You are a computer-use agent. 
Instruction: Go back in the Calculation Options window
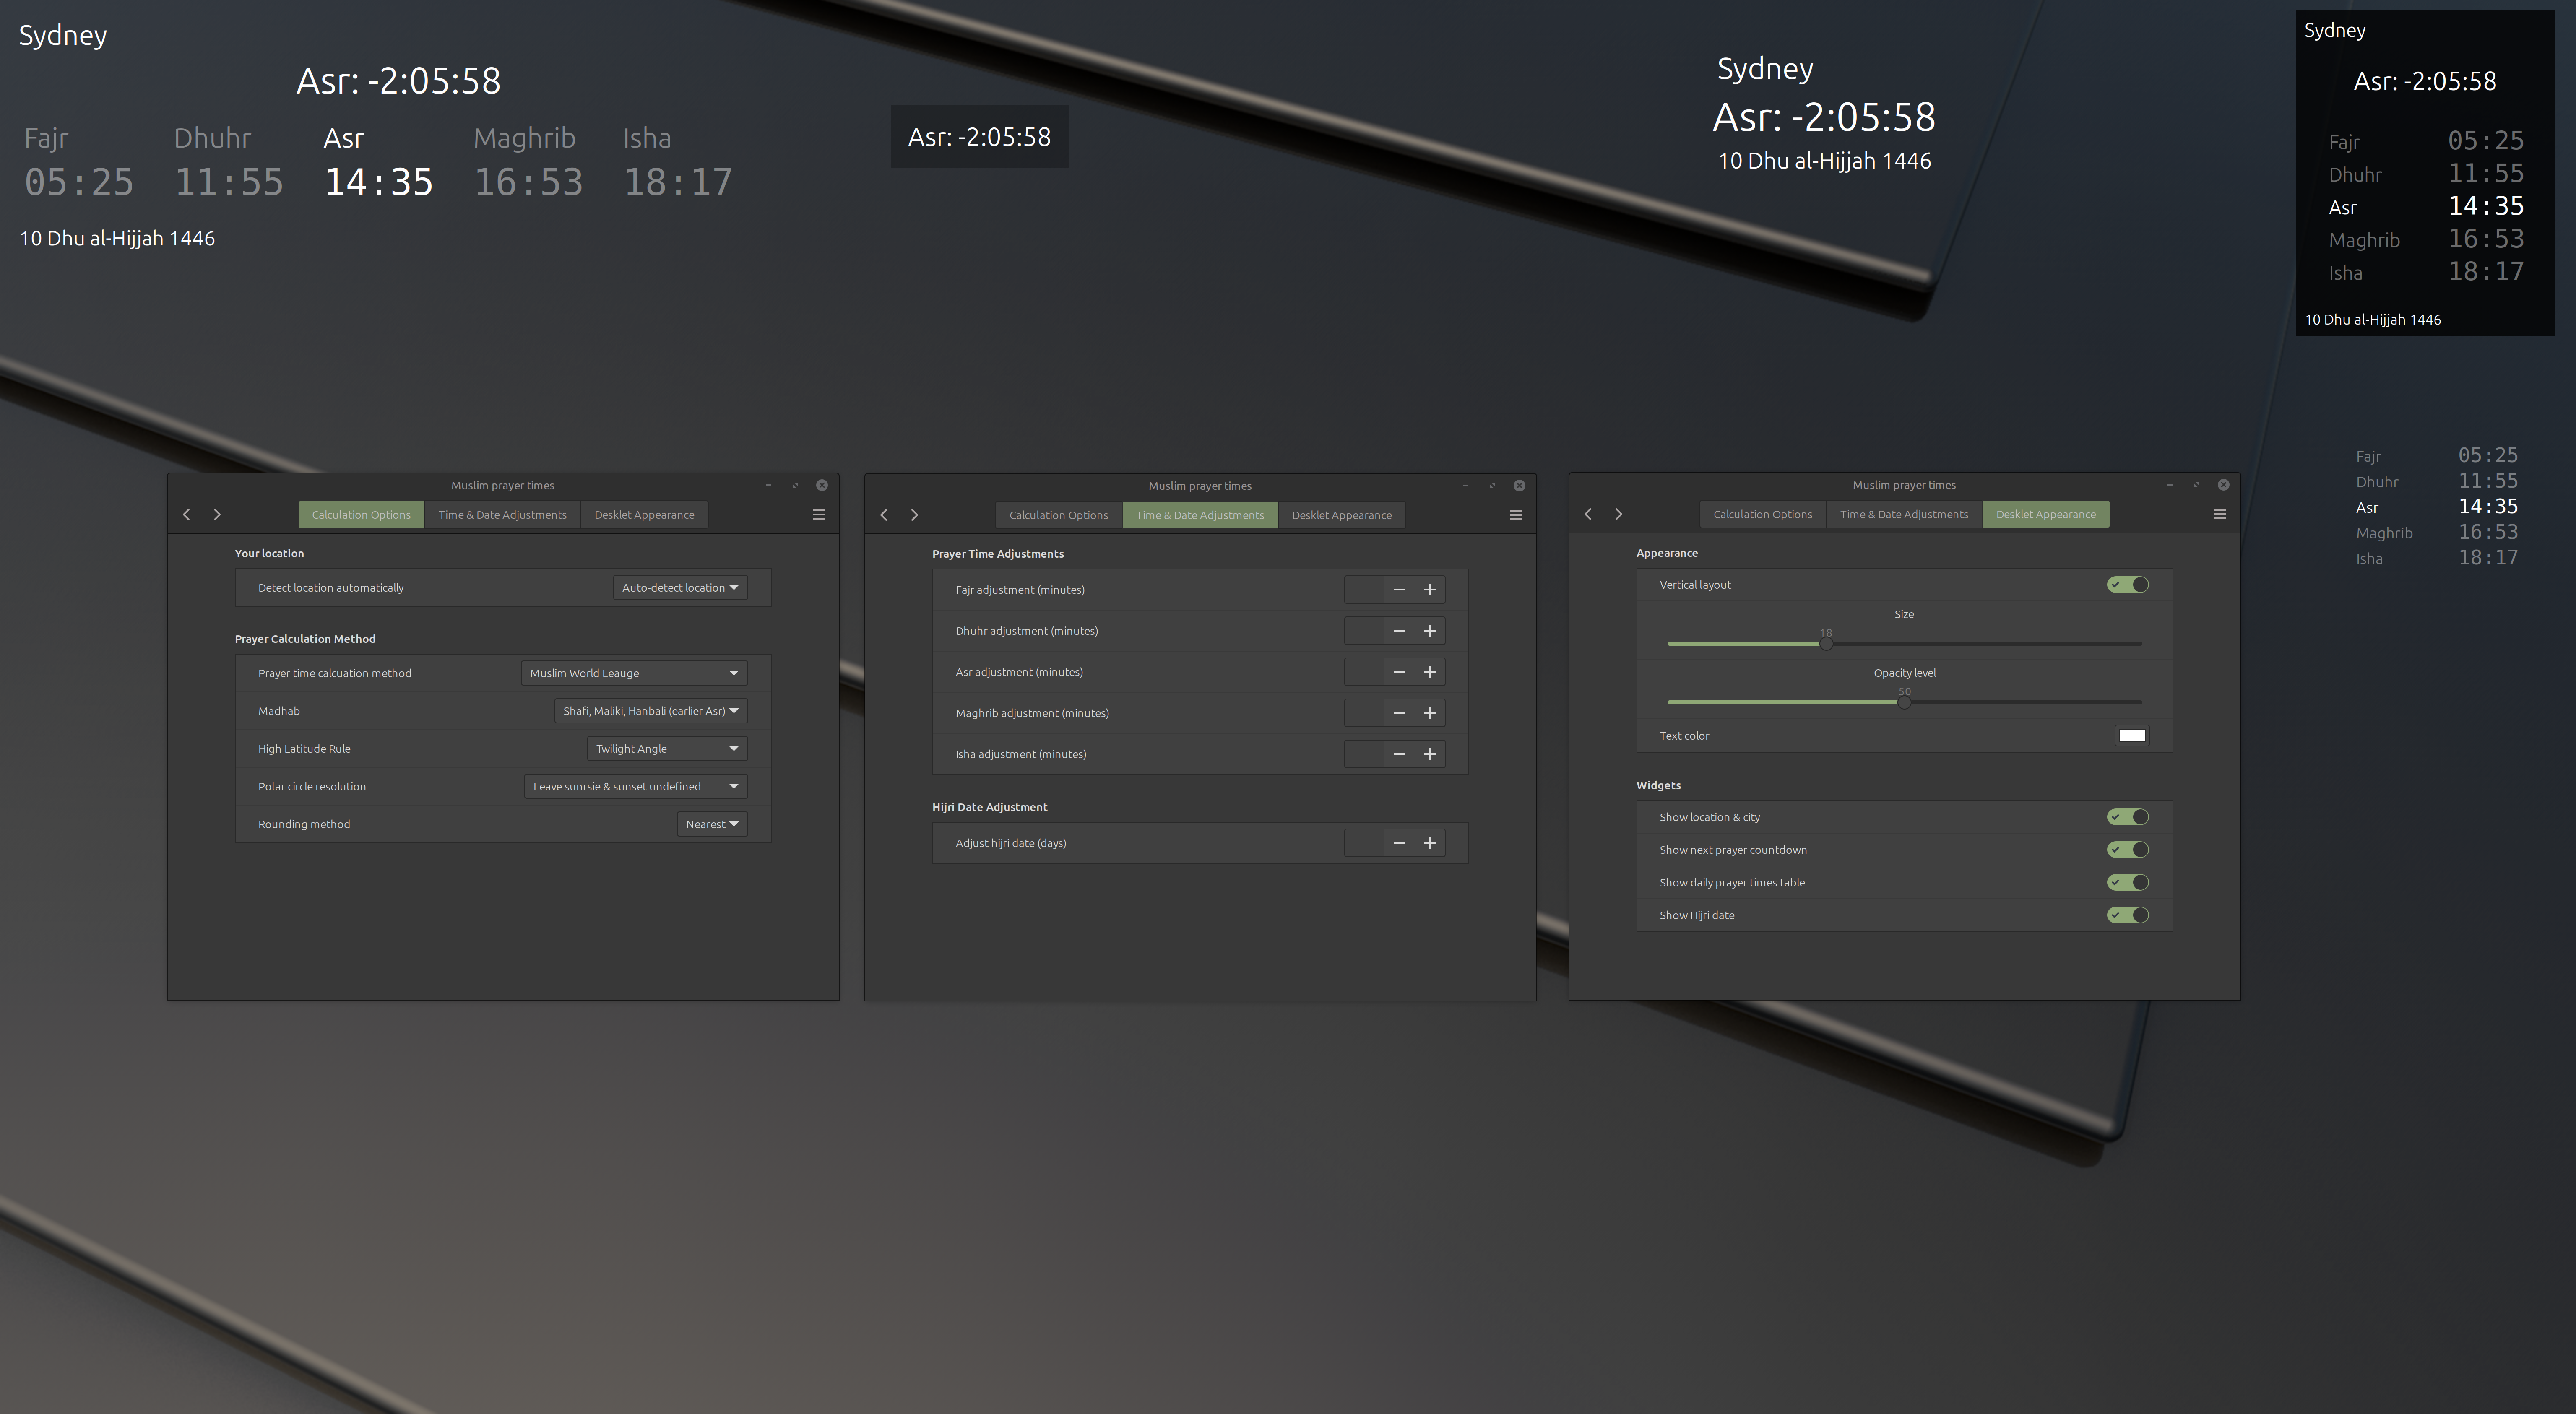click(x=186, y=514)
